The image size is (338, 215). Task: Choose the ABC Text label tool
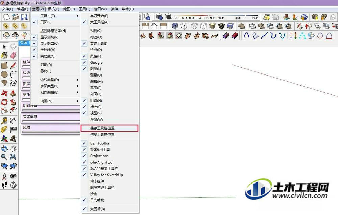[13, 130]
